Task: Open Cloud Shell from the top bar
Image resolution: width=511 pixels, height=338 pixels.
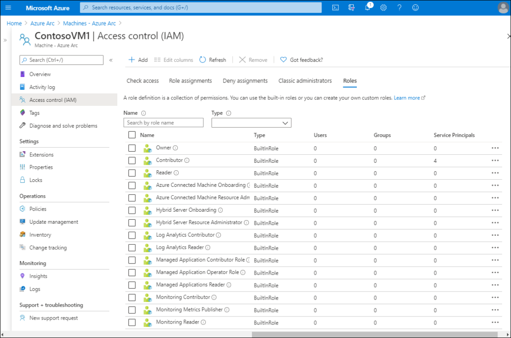Action: coord(336,7)
